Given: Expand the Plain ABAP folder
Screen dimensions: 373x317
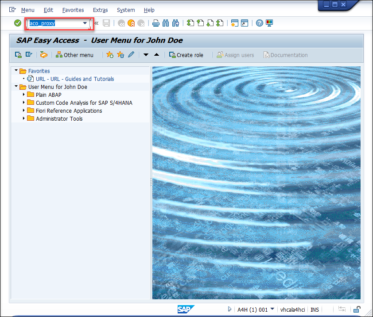Looking at the screenshot, I should (x=23, y=95).
